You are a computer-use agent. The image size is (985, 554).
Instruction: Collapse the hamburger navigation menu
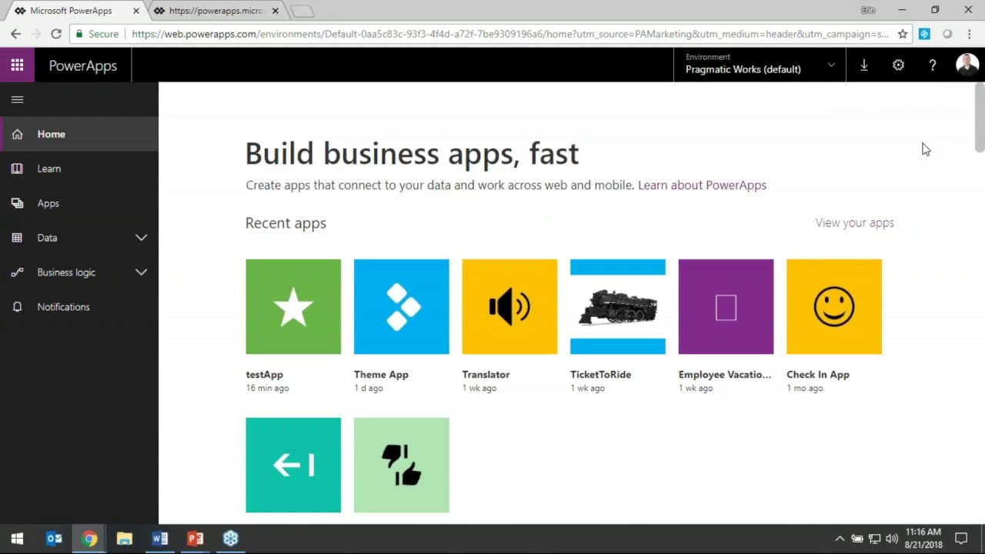(17, 99)
